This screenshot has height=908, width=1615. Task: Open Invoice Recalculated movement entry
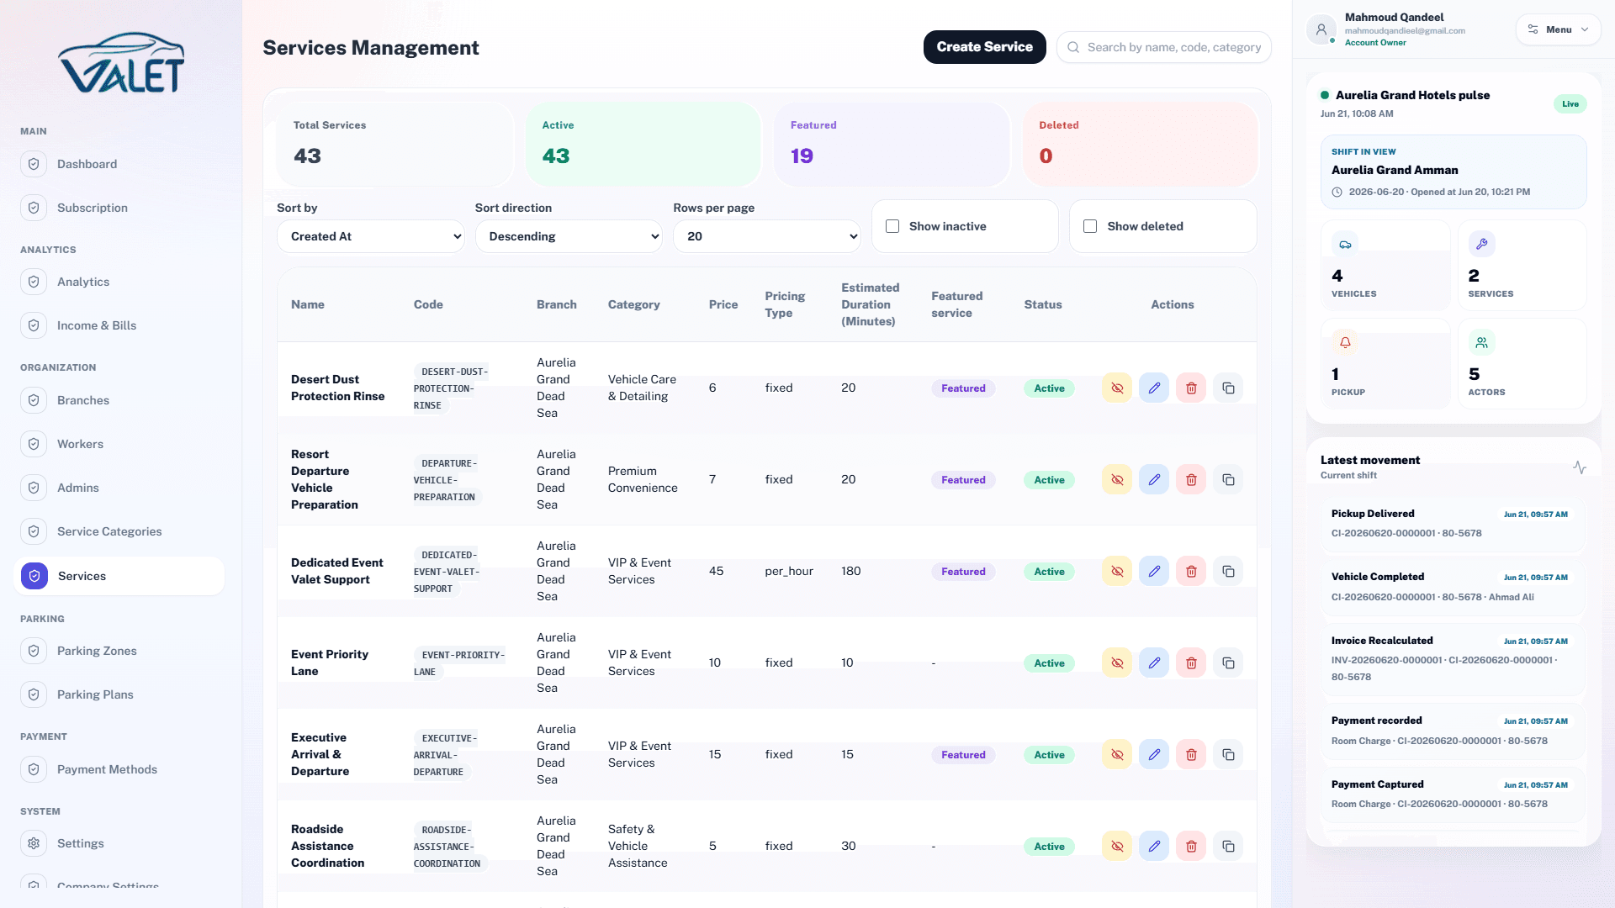[1453, 658]
